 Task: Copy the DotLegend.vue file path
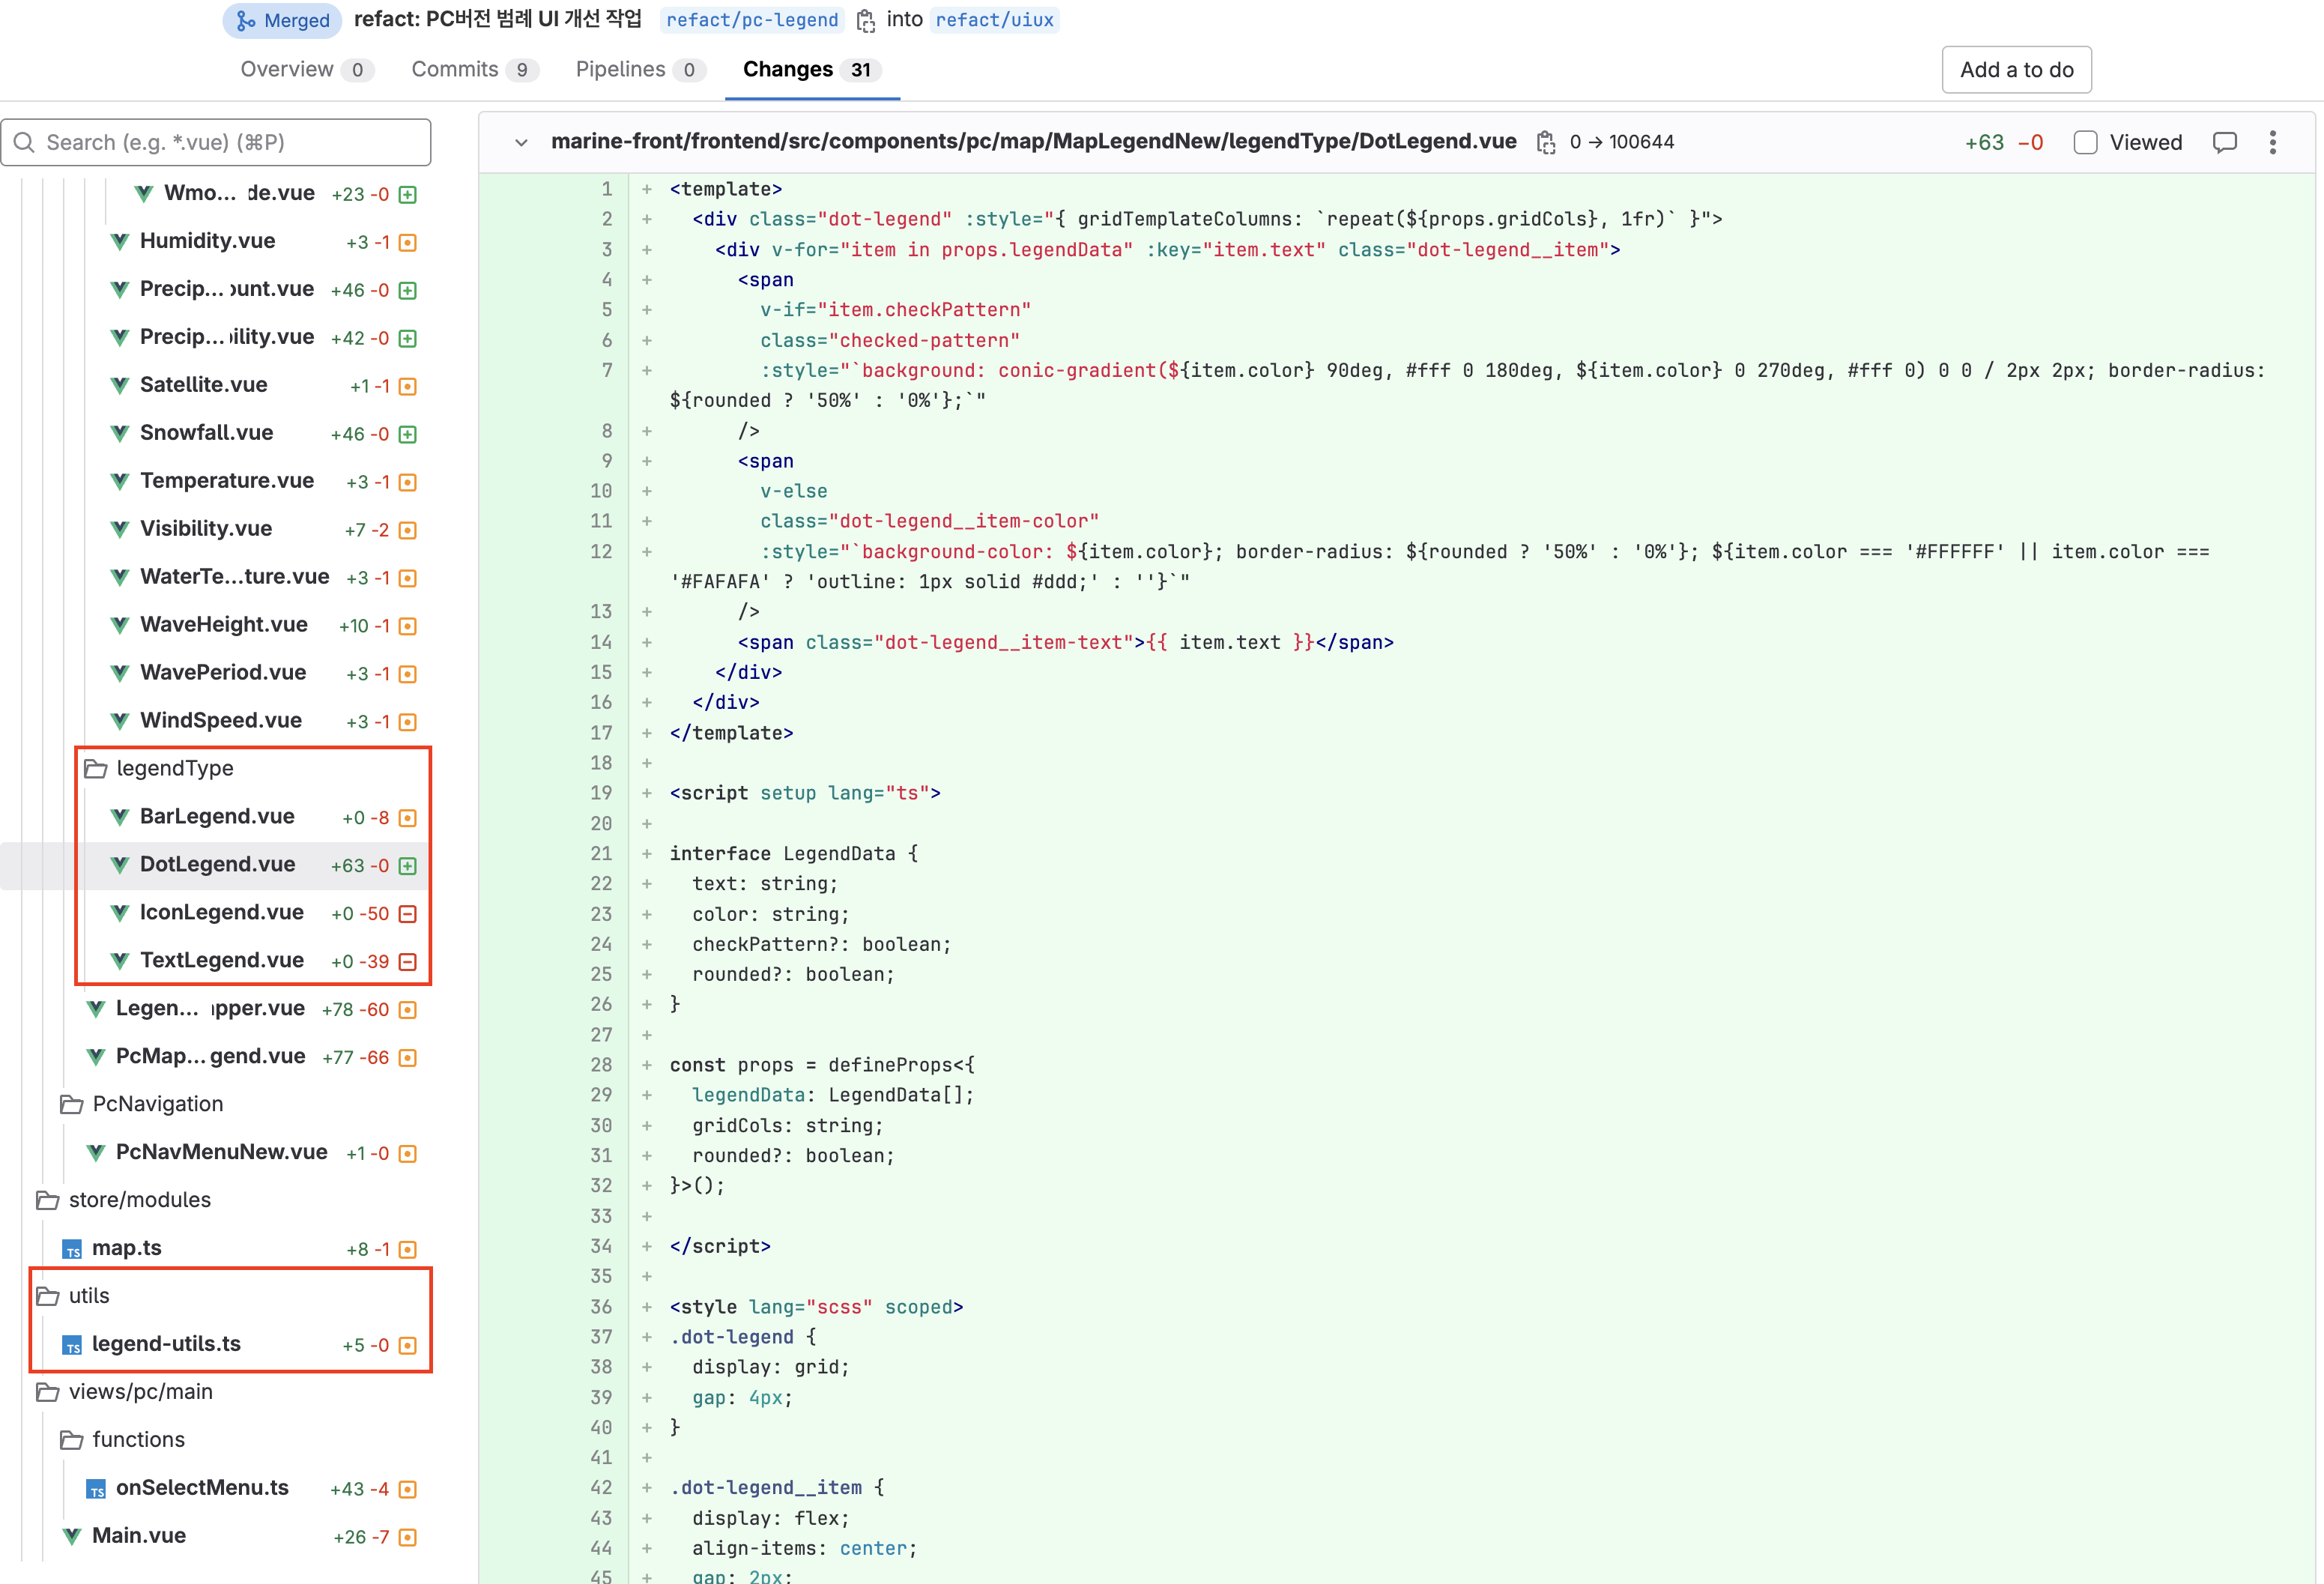1546,142
